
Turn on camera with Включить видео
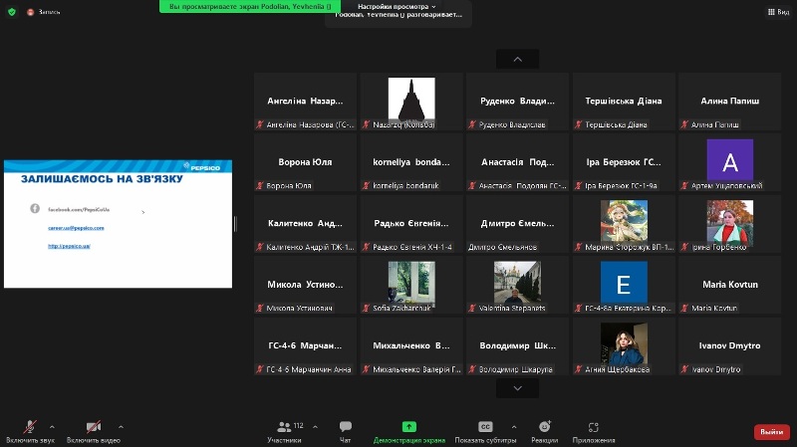(93, 427)
